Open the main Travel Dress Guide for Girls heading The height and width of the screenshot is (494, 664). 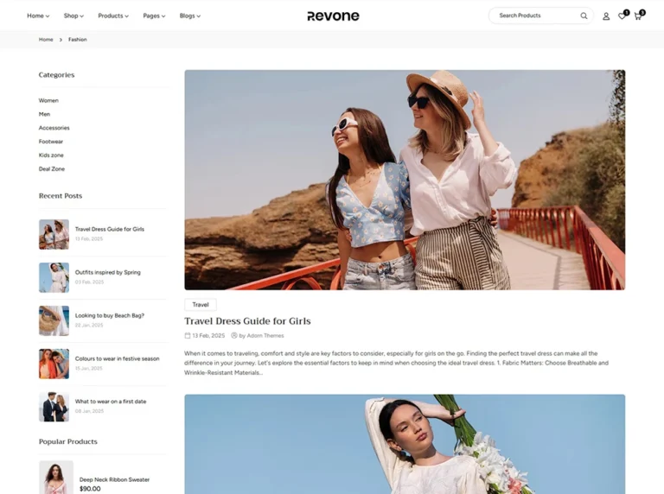coord(247,321)
